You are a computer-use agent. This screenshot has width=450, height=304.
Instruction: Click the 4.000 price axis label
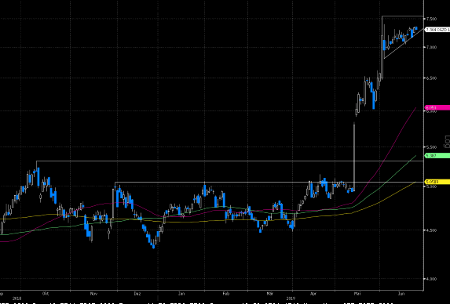pyautogui.click(x=432, y=279)
